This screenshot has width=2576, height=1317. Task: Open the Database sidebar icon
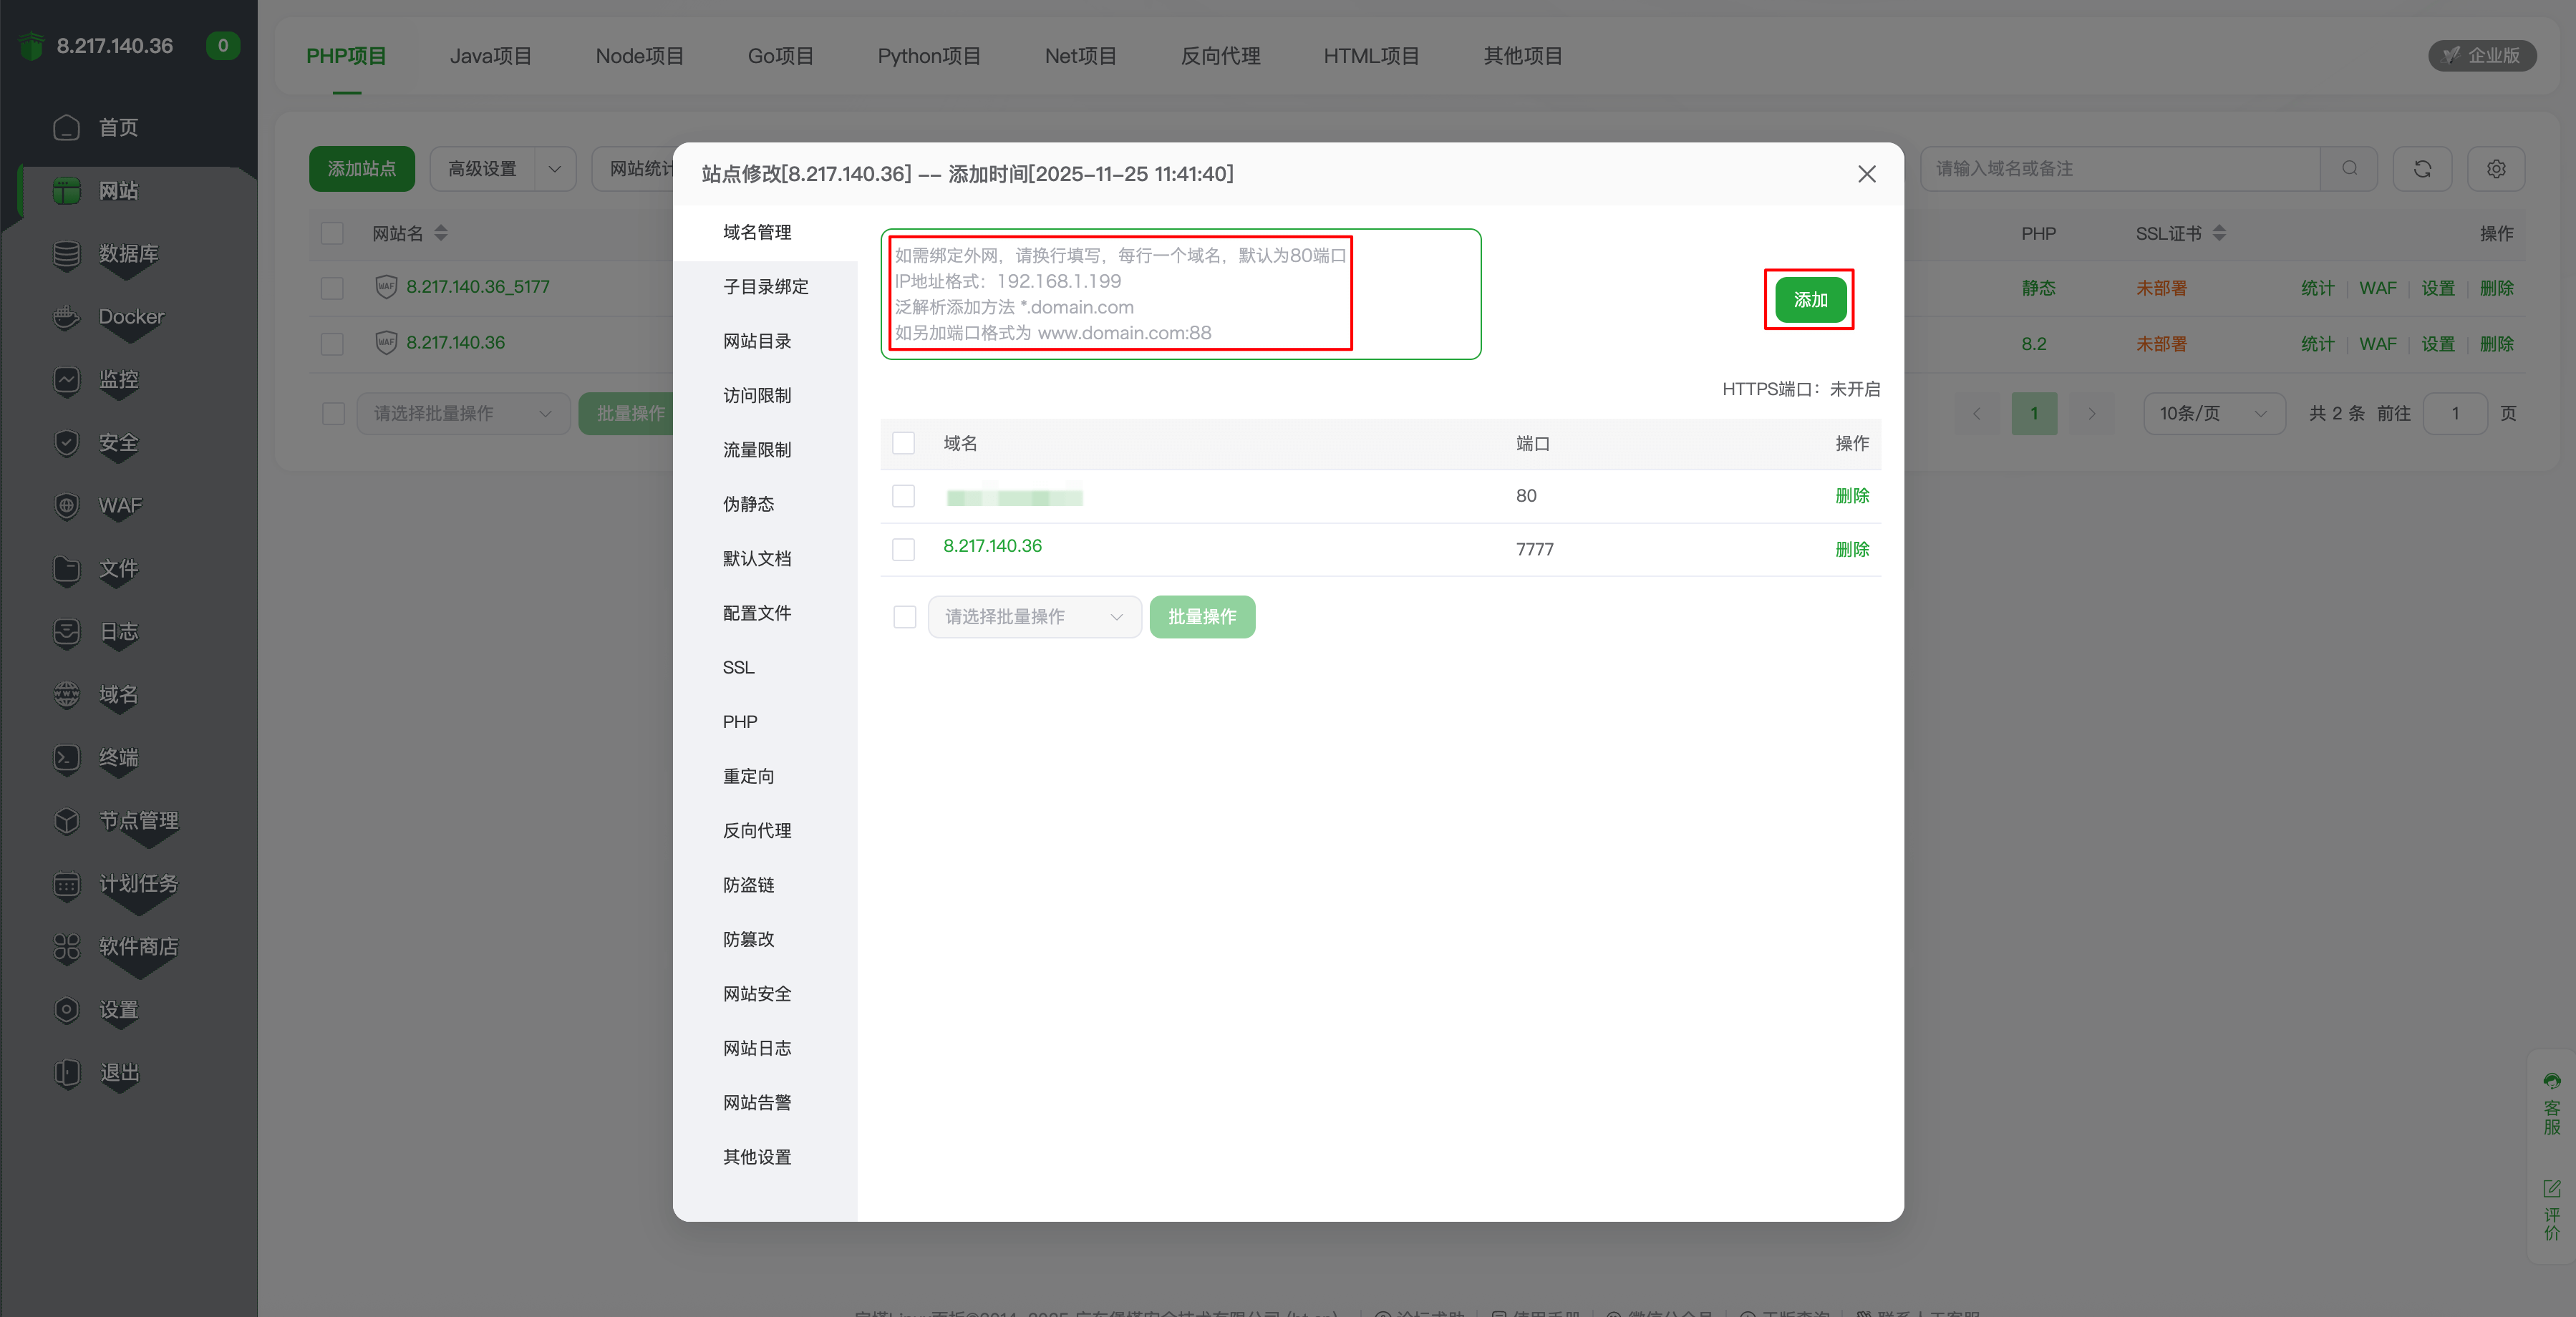pyautogui.click(x=66, y=254)
